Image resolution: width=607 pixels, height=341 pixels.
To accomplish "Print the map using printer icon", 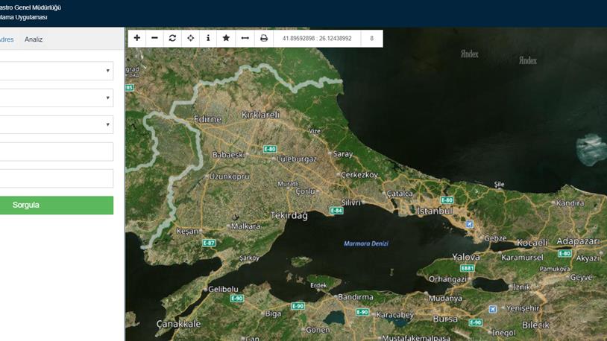I will pos(263,38).
